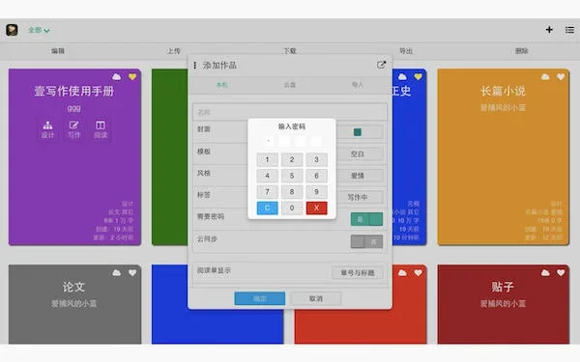Click keypad digit 0
This screenshot has width=580, height=362.
(x=292, y=208)
